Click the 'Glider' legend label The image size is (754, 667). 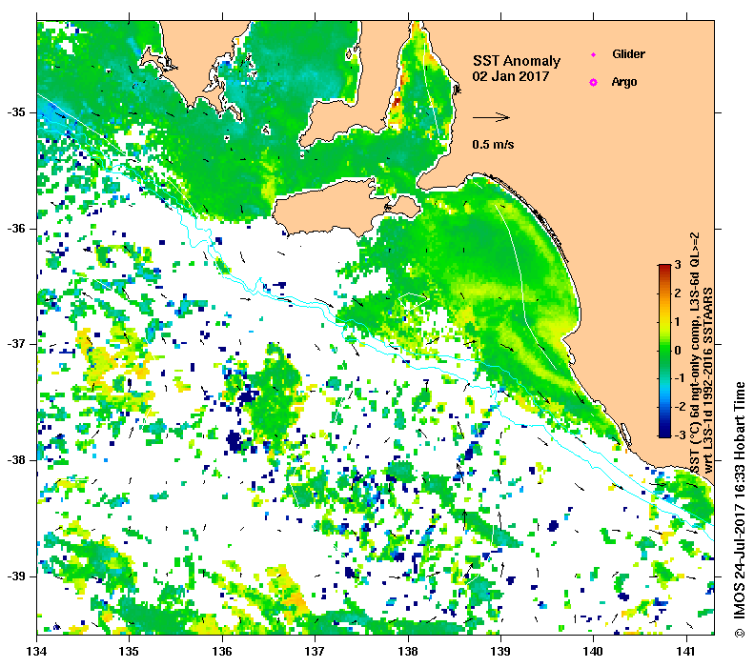(x=628, y=53)
